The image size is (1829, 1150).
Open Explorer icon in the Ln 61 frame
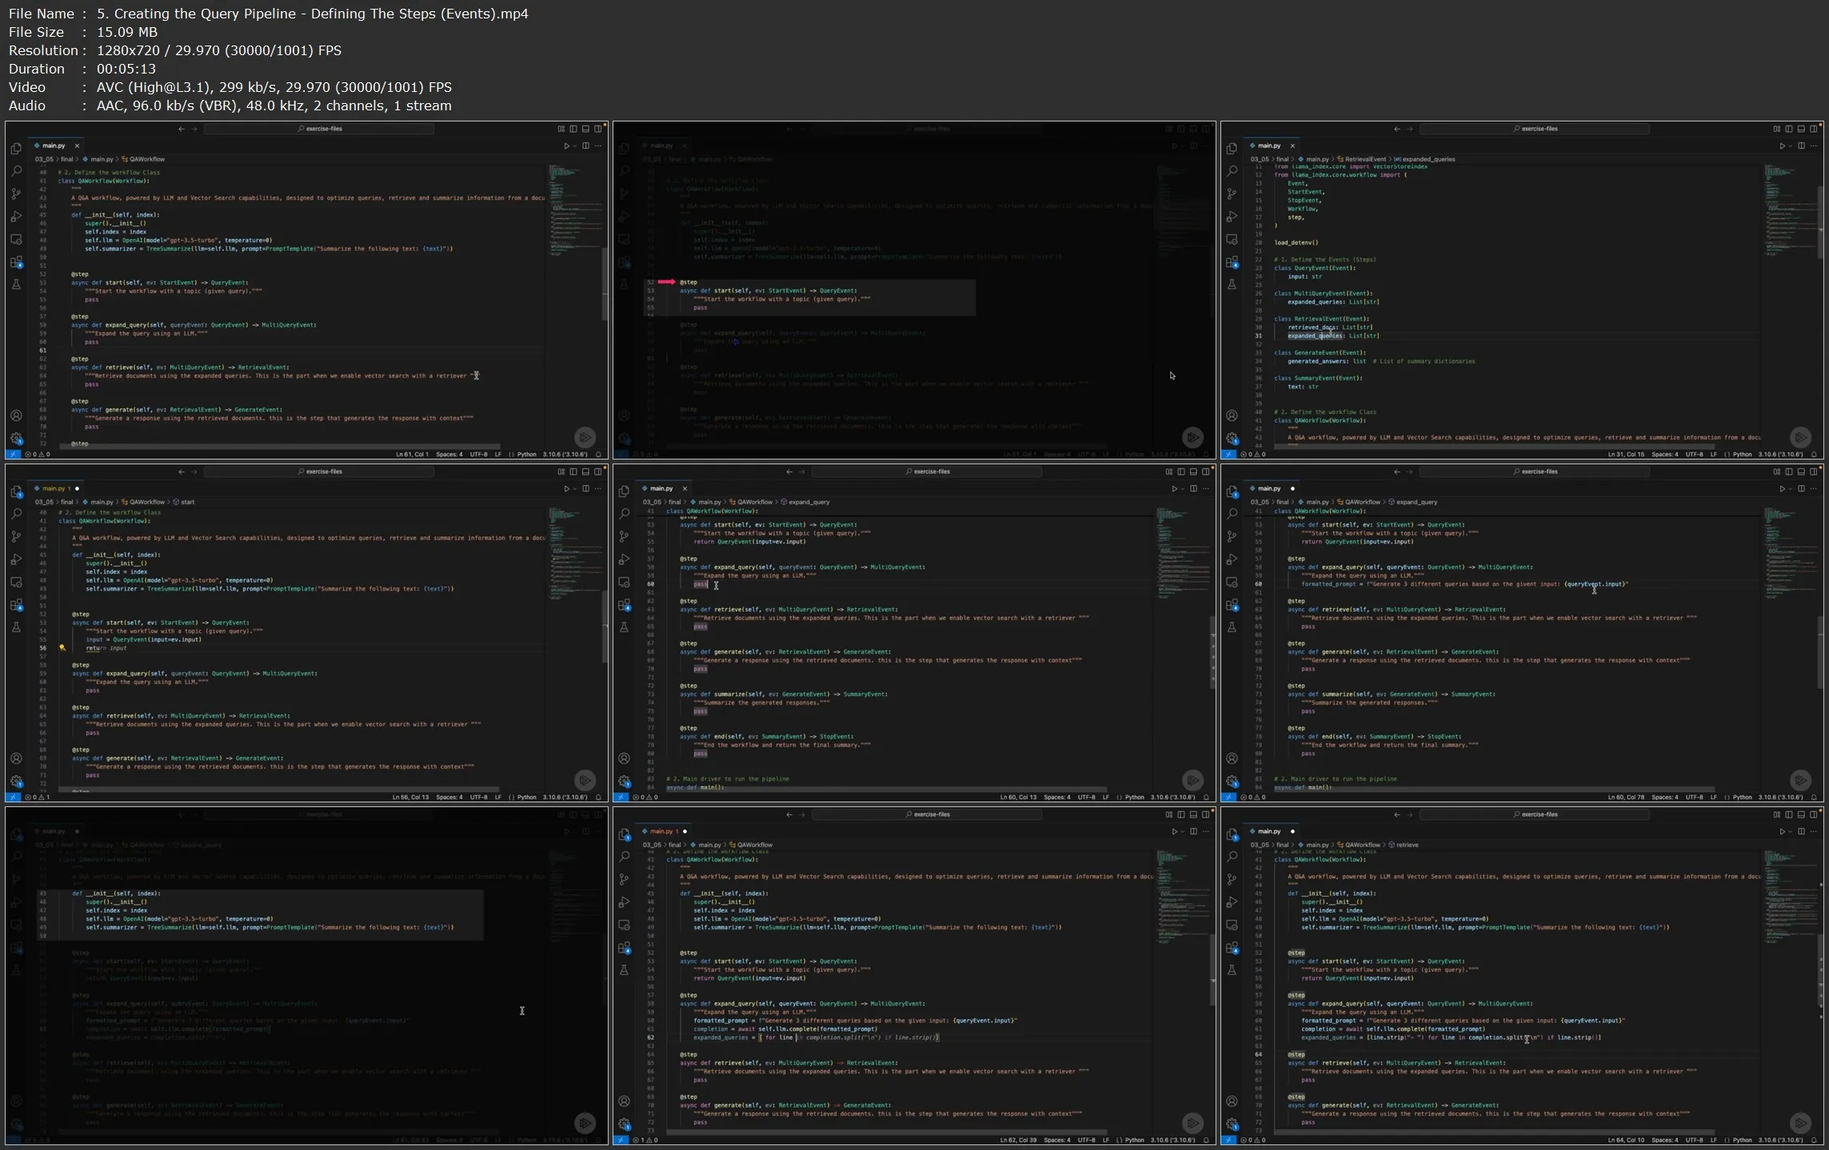(16, 149)
